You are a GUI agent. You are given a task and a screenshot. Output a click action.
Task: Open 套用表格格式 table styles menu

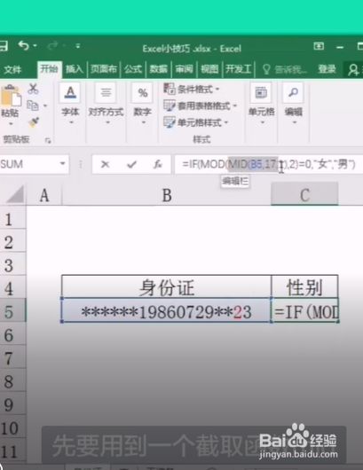click(x=201, y=106)
